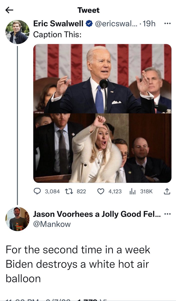This screenshot has width=176, height=301.
Task: Open the top photo of the speech podium
Action: click(x=102, y=79)
